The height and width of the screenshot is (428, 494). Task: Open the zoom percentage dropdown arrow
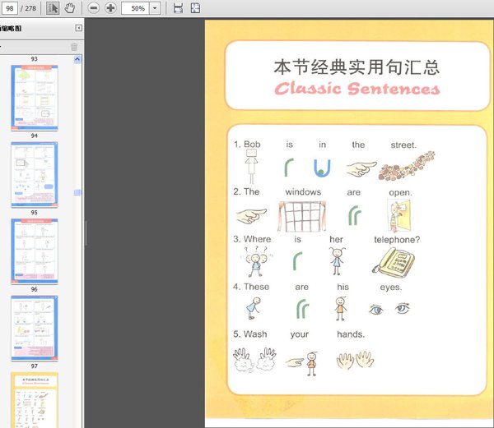coord(154,8)
